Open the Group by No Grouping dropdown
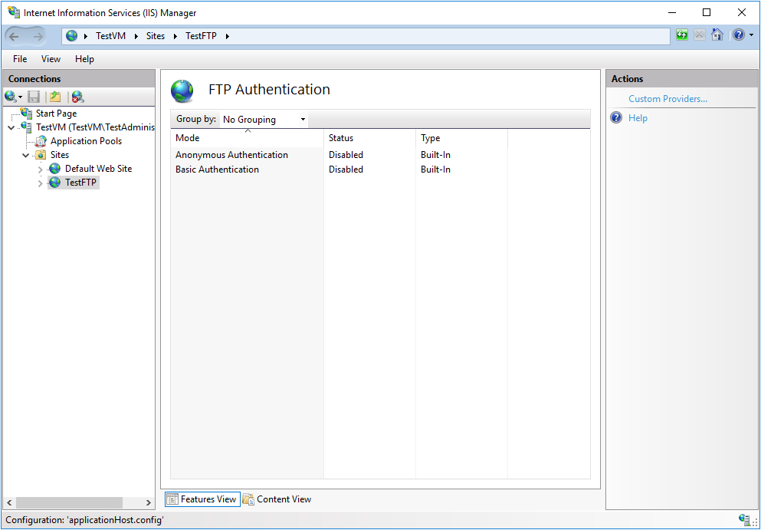Screen dimensions: 761x530 [264, 120]
